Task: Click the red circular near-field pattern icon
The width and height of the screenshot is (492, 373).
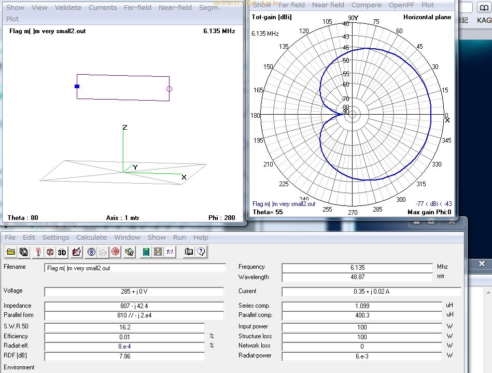Action: (x=115, y=252)
